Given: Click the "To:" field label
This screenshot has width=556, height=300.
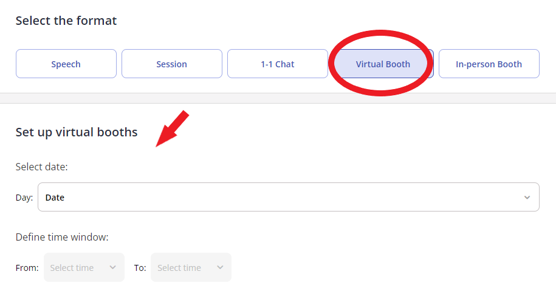Looking at the screenshot, I should (x=140, y=268).
